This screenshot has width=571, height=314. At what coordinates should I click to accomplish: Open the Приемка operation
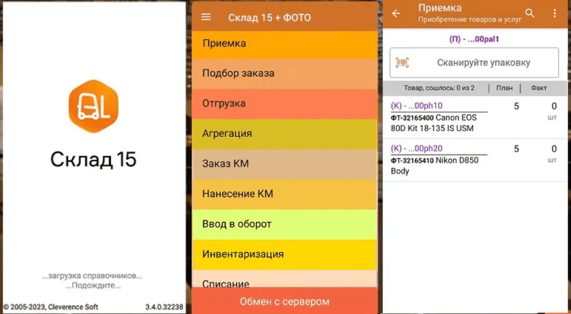click(x=284, y=43)
